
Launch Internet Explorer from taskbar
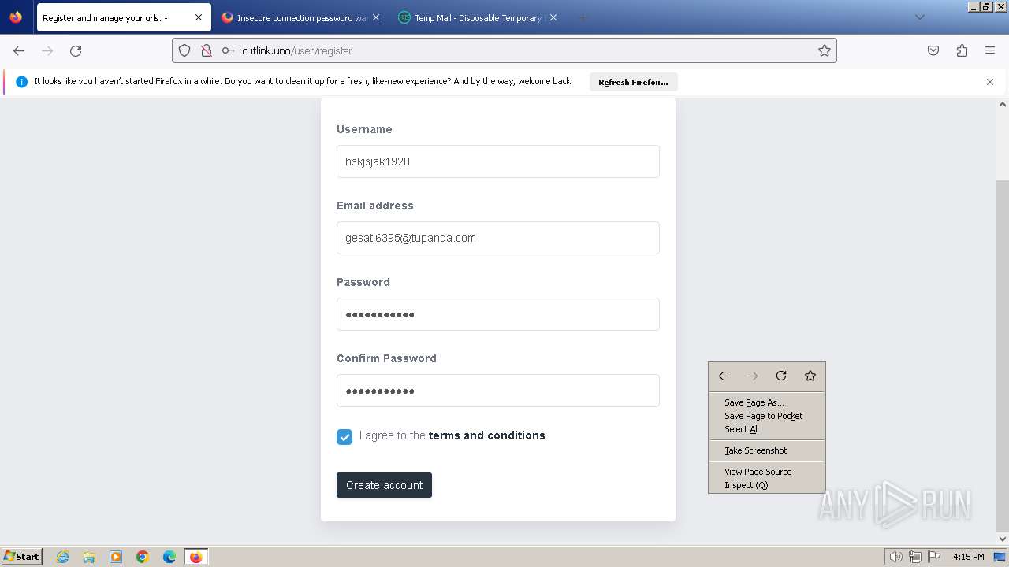pos(63,557)
